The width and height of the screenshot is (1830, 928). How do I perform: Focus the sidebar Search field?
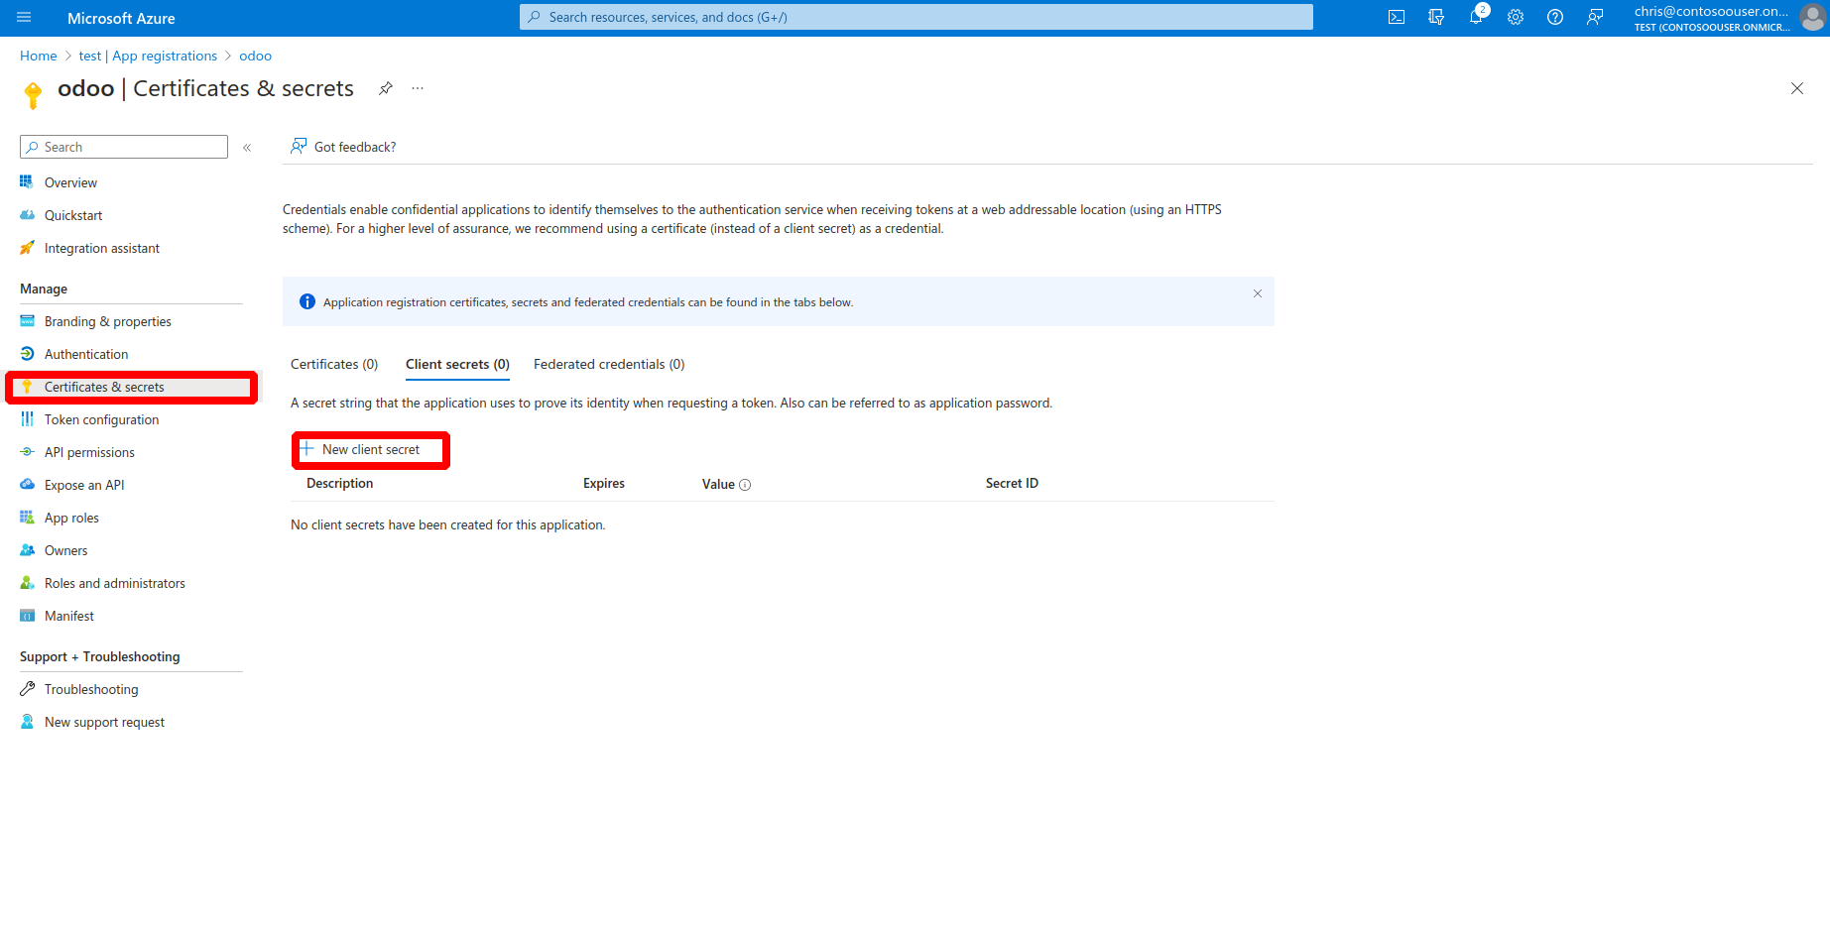point(124,147)
